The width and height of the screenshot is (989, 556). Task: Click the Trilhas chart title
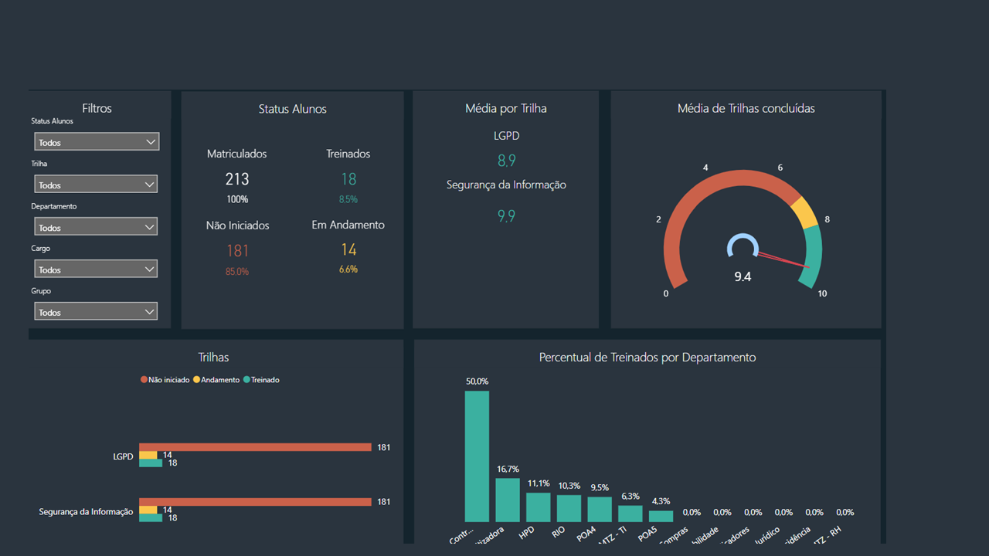213,357
